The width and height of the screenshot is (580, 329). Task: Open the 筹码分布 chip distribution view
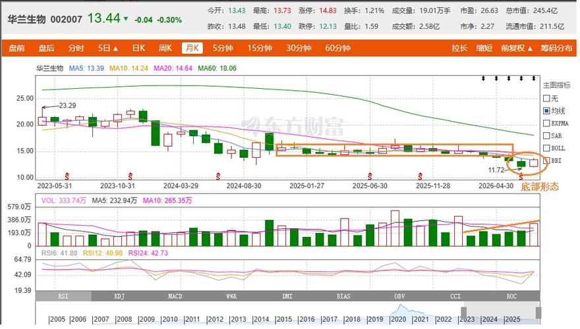pos(556,48)
